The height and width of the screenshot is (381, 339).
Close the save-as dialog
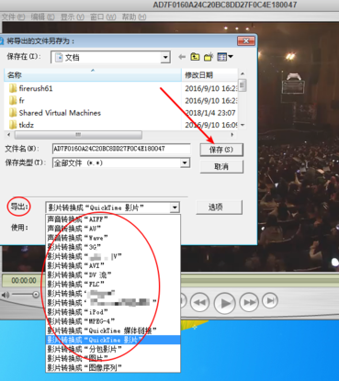246,40
